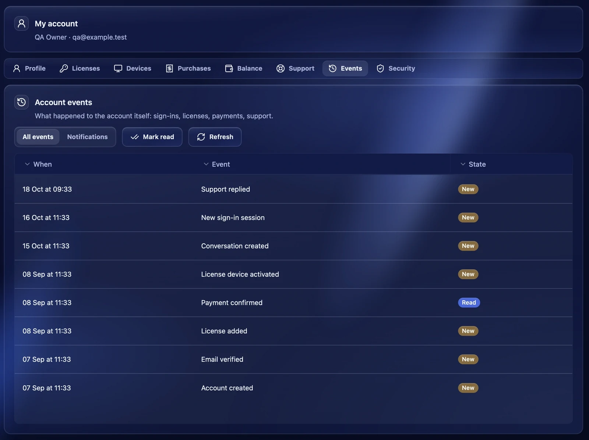Click the Account created event
589x440 pixels.
coord(293,388)
